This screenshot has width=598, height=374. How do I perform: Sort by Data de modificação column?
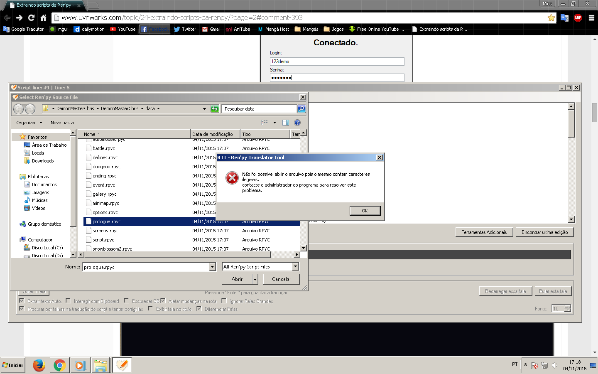(x=215, y=134)
